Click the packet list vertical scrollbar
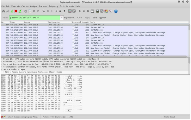This screenshot has height=120, width=191. coord(189,28)
